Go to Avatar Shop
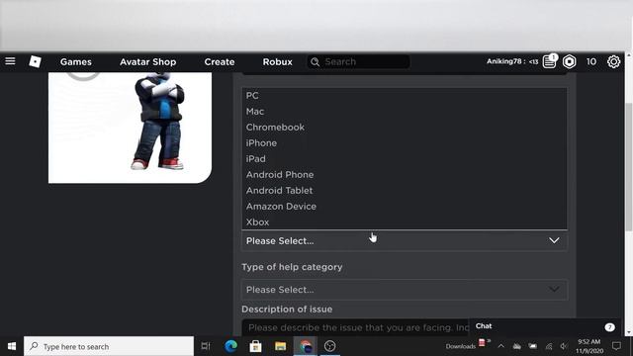 click(x=147, y=61)
